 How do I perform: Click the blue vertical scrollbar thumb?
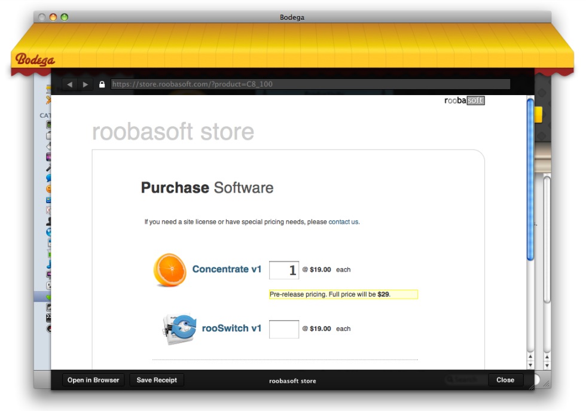click(530, 179)
